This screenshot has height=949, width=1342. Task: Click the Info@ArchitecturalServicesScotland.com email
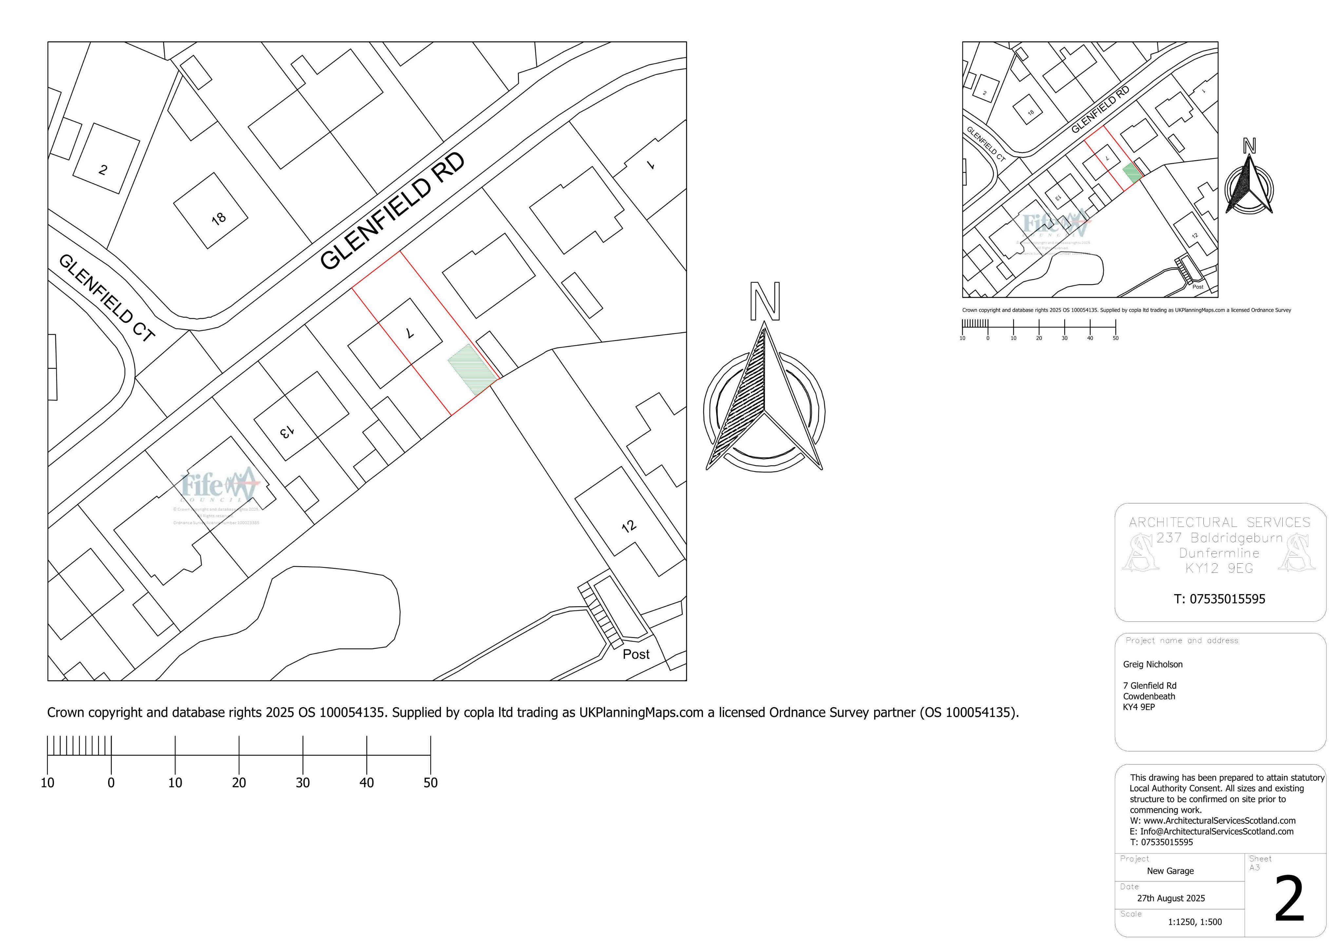[x=1217, y=831]
